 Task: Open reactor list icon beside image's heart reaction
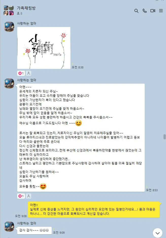coord(28,73)
